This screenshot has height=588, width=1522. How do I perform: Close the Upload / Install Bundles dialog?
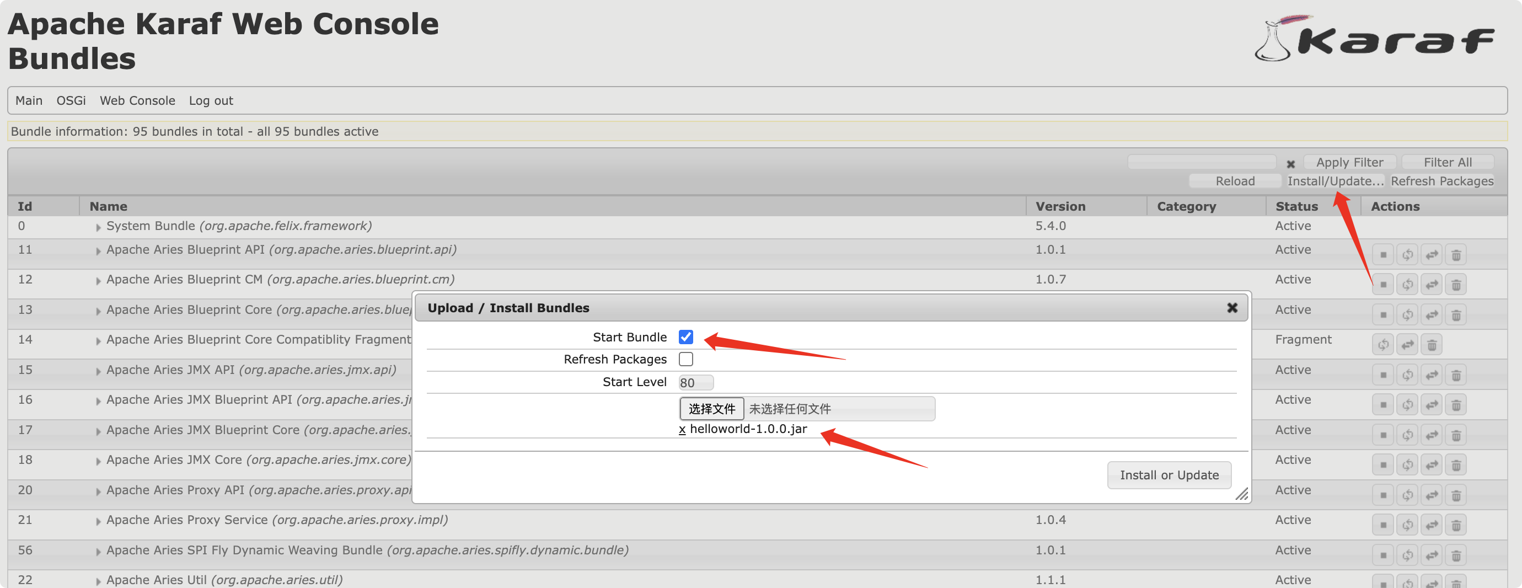click(x=1232, y=308)
